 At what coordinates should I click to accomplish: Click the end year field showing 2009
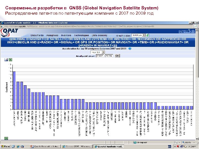pyautogui.click(x=109, y=56)
